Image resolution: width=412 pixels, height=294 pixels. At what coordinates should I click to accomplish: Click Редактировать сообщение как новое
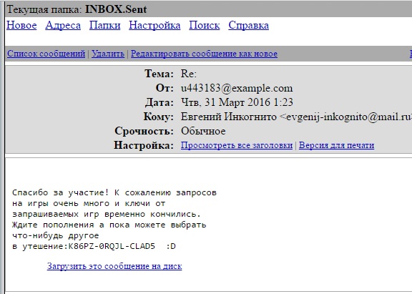[204, 54]
